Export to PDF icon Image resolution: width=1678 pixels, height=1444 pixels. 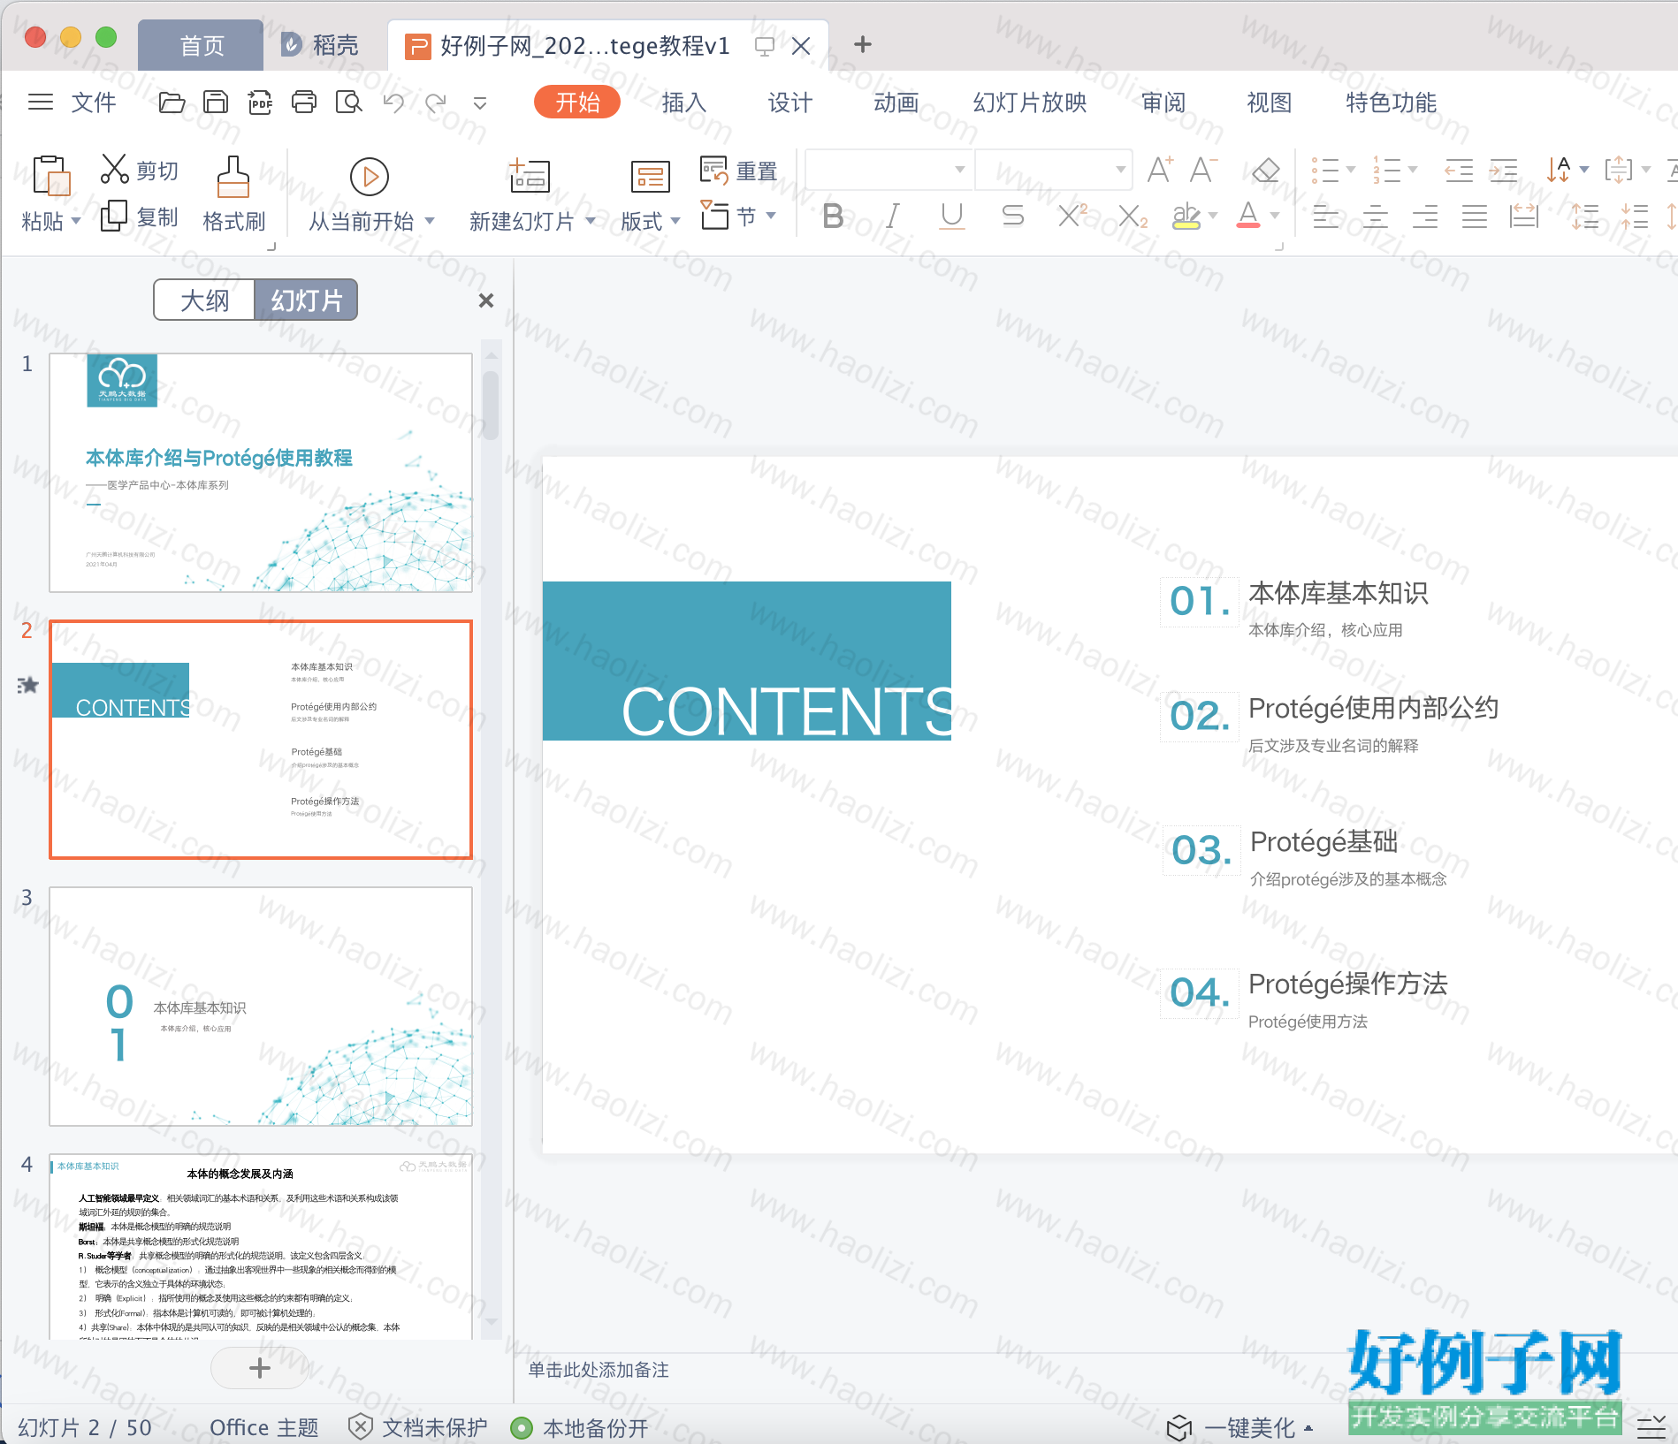[x=260, y=103]
